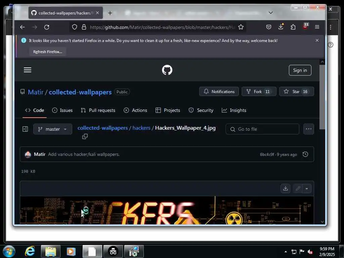
Task: View file history clock icon
Action: [305, 154]
